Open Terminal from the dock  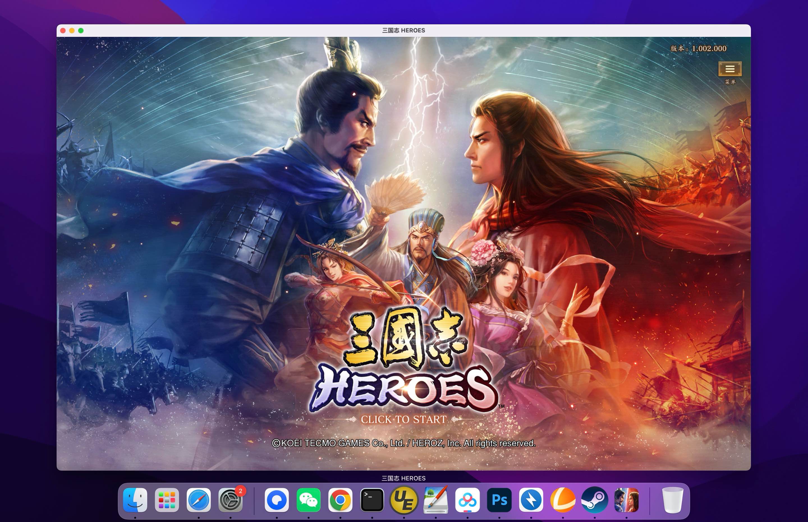pyautogui.click(x=372, y=500)
